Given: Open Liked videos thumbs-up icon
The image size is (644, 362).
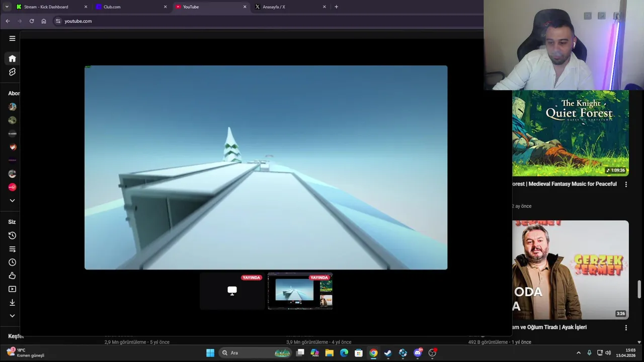Looking at the screenshot, I should 12,276.
